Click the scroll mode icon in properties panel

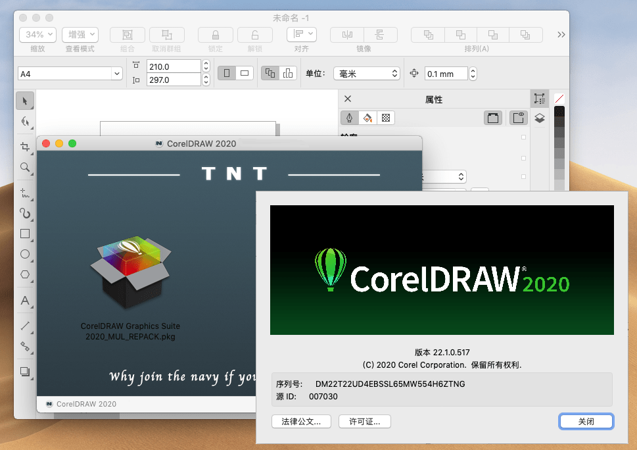coord(493,118)
